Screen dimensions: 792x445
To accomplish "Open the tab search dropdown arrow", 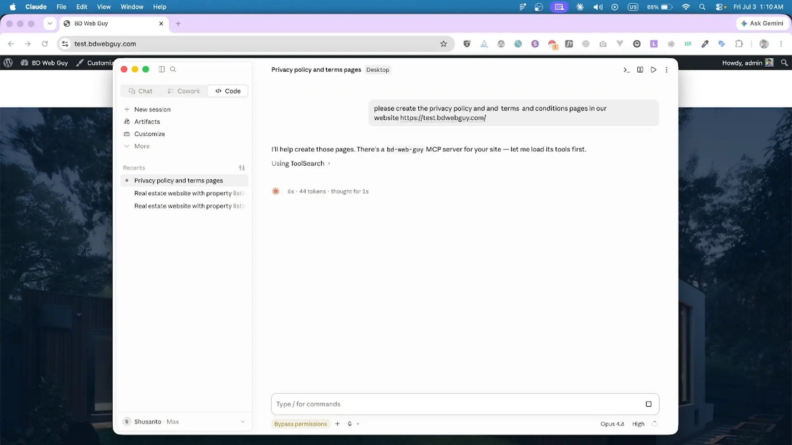I will coord(50,23).
